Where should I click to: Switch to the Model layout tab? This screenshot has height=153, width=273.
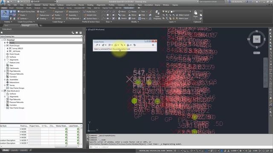(x=6, y=150)
